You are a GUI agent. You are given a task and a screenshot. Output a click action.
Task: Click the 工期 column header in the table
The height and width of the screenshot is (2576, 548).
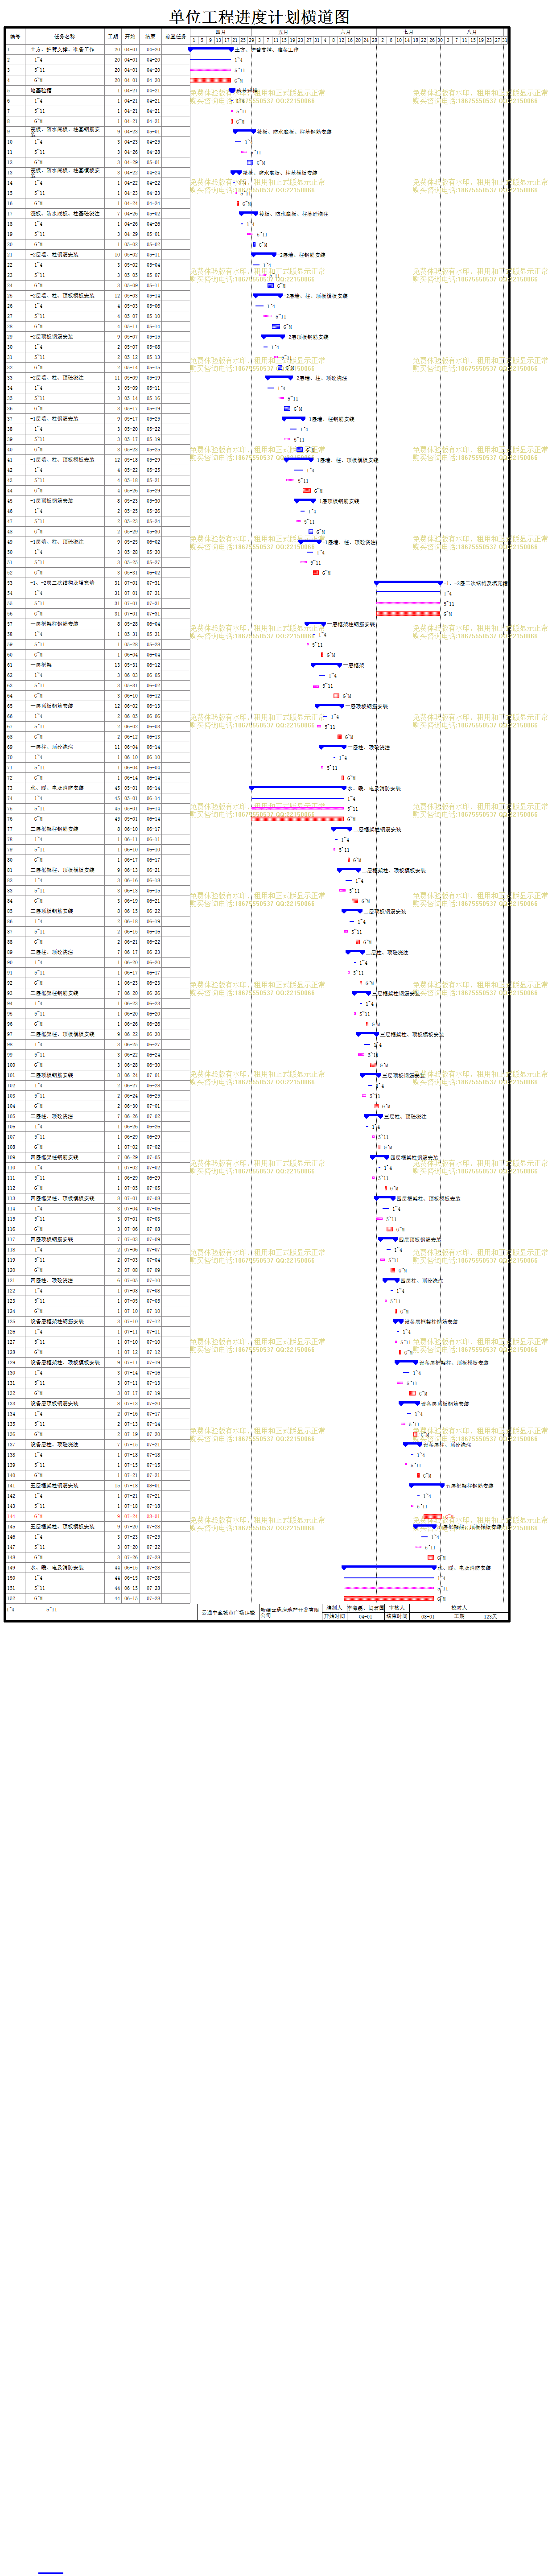click(113, 36)
